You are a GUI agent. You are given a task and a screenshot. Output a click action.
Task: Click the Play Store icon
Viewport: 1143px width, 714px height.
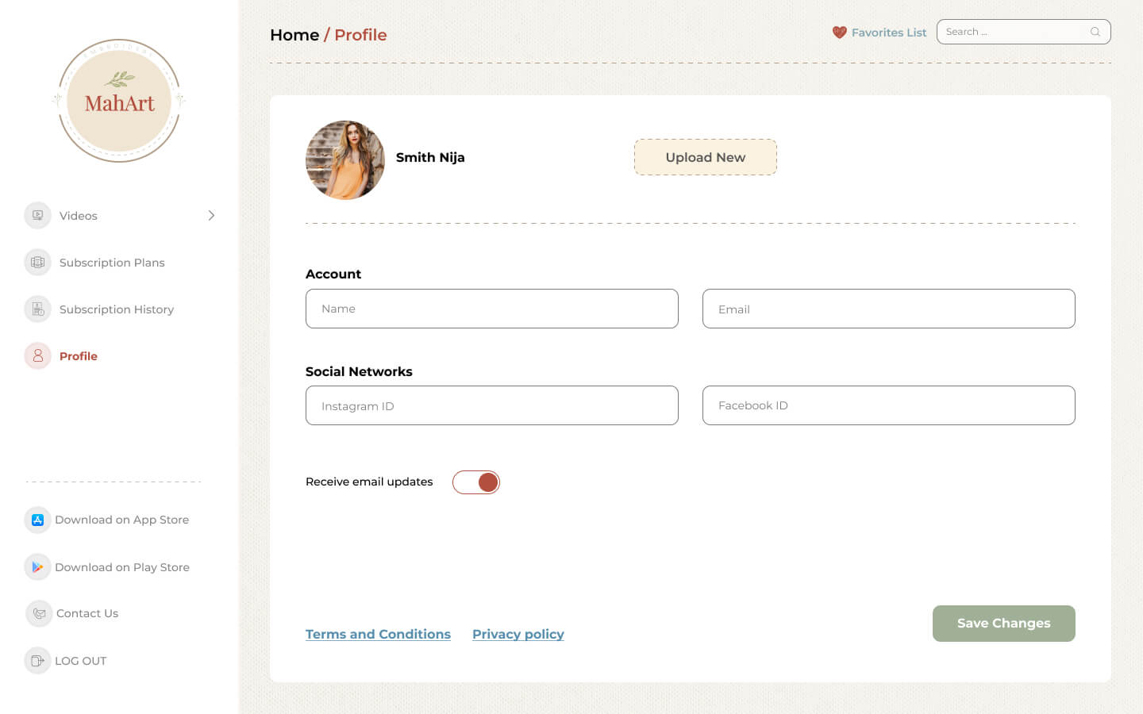[37, 566]
